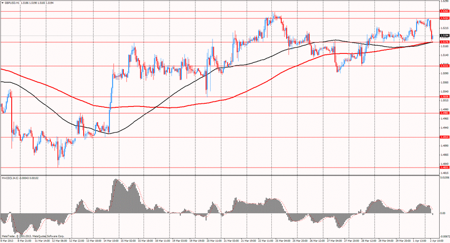Click the MACD(5,34,5) indicator label
The width and height of the screenshot is (450, 243).
pyautogui.click(x=10, y=178)
